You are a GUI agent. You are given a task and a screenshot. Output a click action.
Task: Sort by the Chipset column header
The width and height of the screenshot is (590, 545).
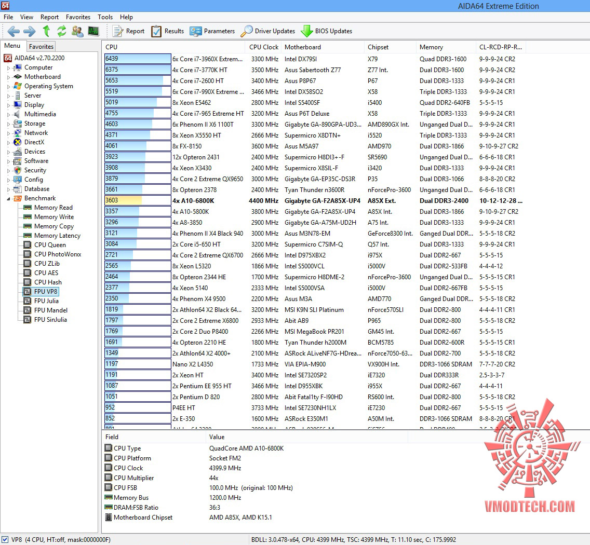point(390,47)
